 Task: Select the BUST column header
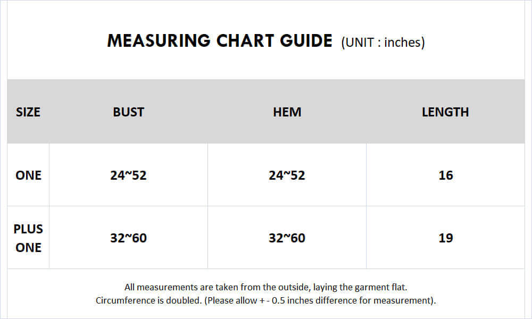[x=129, y=112]
